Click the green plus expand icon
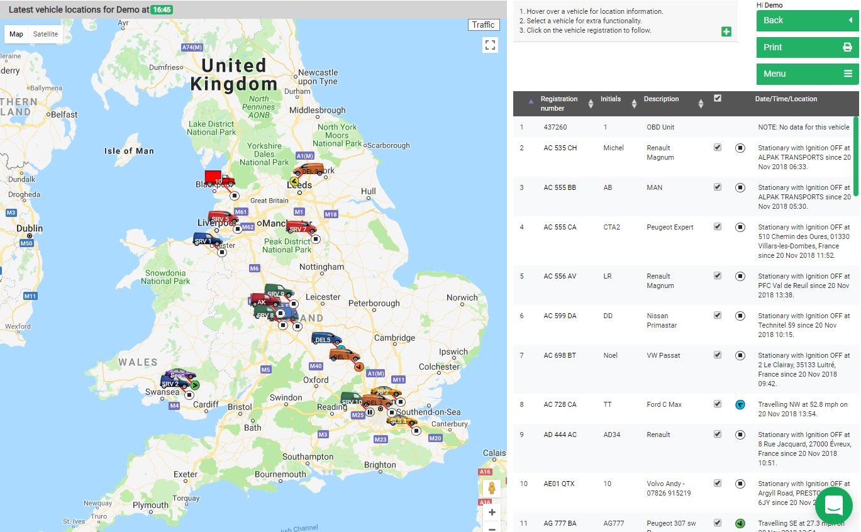The image size is (861, 532). [726, 31]
